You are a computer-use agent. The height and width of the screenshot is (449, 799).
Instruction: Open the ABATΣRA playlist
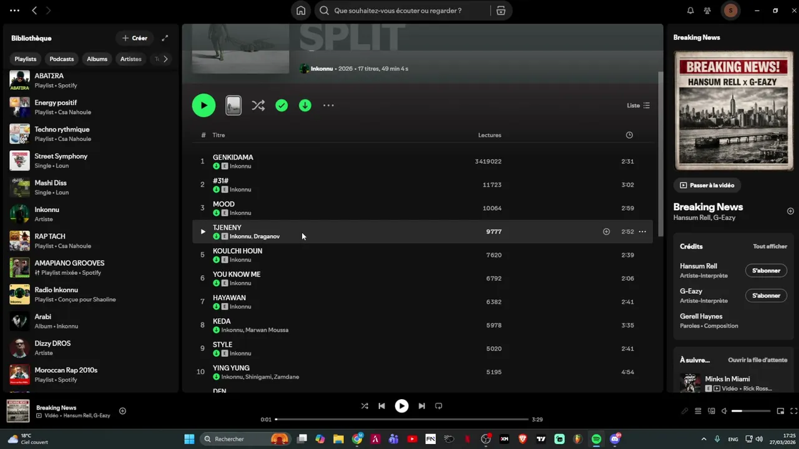91,80
